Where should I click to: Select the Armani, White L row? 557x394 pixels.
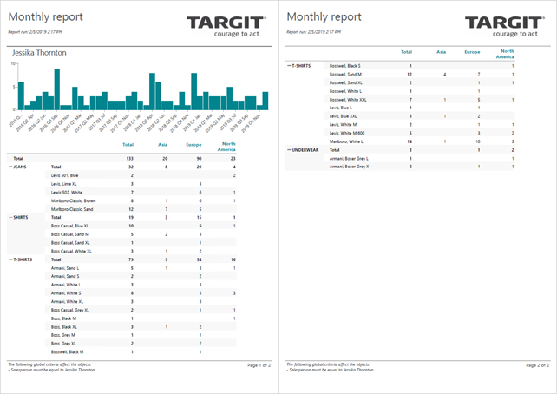click(x=141, y=285)
